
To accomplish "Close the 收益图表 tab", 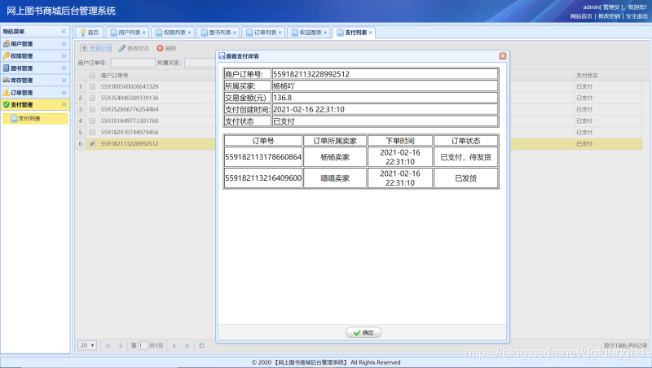I will click(325, 33).
